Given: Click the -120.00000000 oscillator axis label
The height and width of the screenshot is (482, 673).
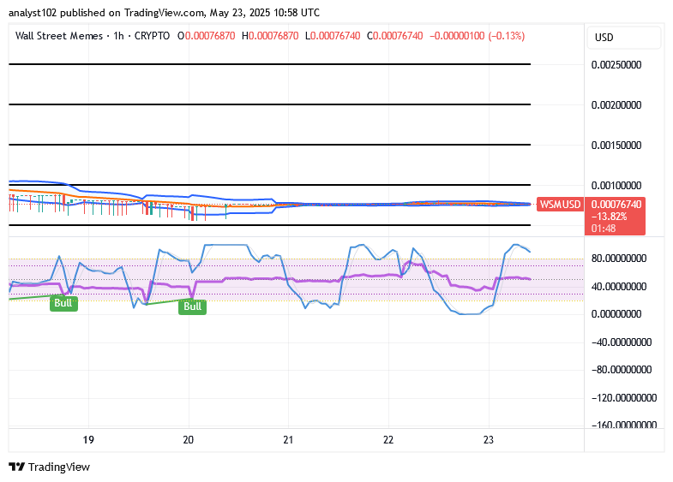Looking at the screenshot, I should 623,397.
